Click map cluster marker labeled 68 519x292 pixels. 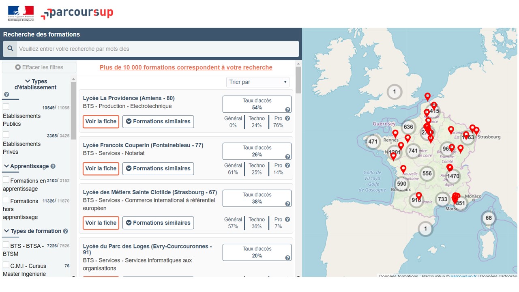pos(489,218)
